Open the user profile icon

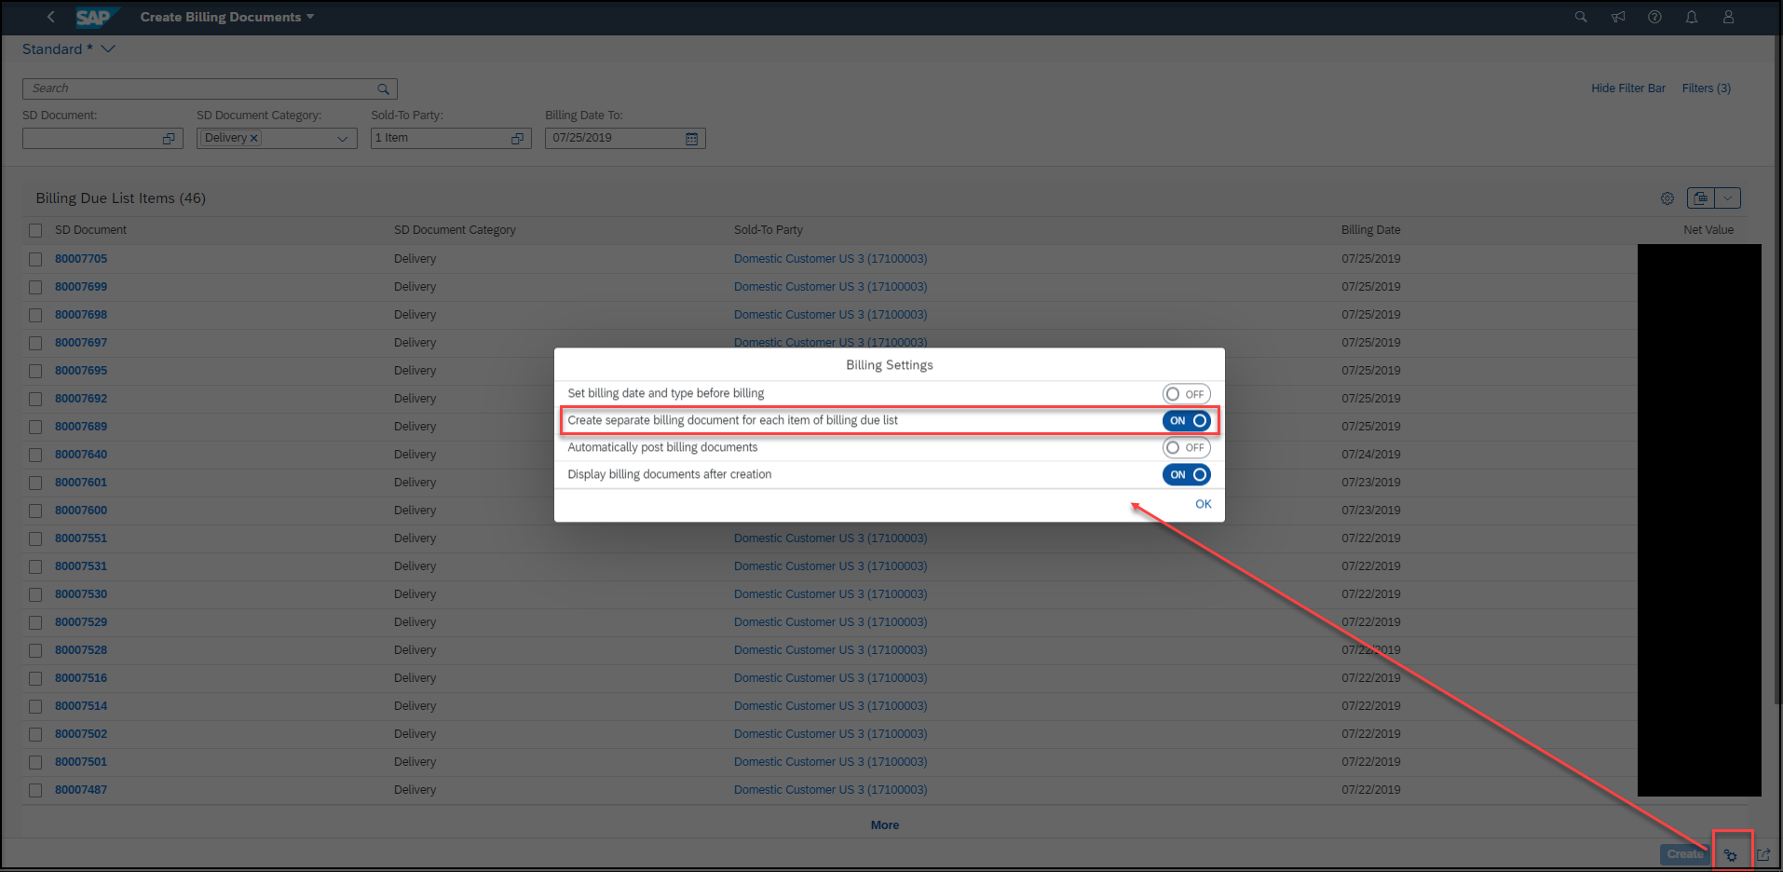(x=1728, y=17)
